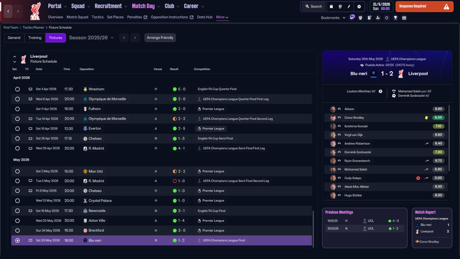Viewport: 460px width, 259px height.
Task: Select the Crystal Palace fixture radio button
Action: click(x=17, y=201)
